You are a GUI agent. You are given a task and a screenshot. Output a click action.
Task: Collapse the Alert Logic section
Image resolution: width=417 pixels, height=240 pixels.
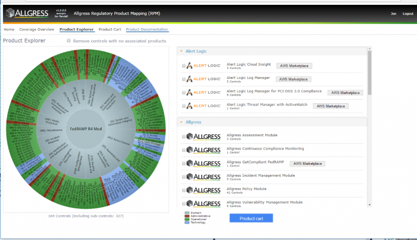[x=181, y=51]
